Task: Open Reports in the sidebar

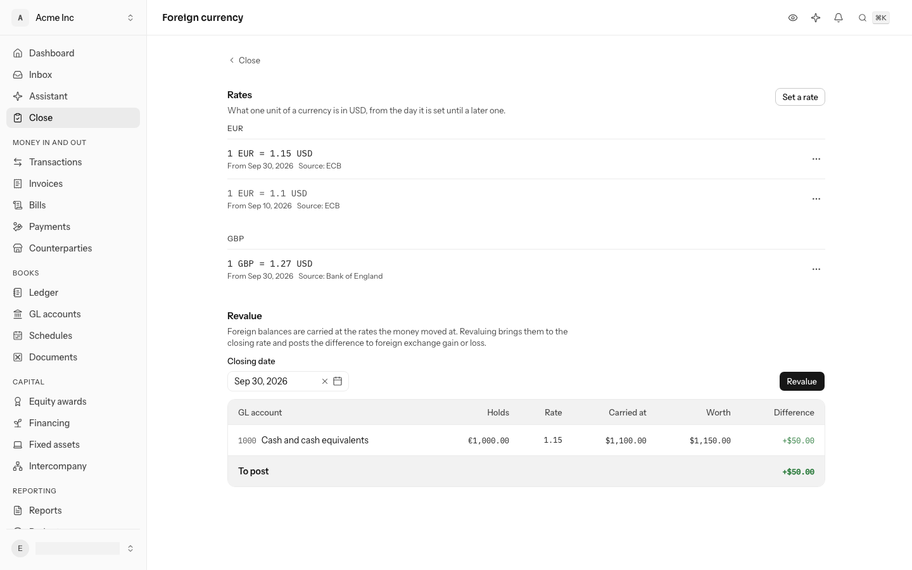Action: coord(73,510)
